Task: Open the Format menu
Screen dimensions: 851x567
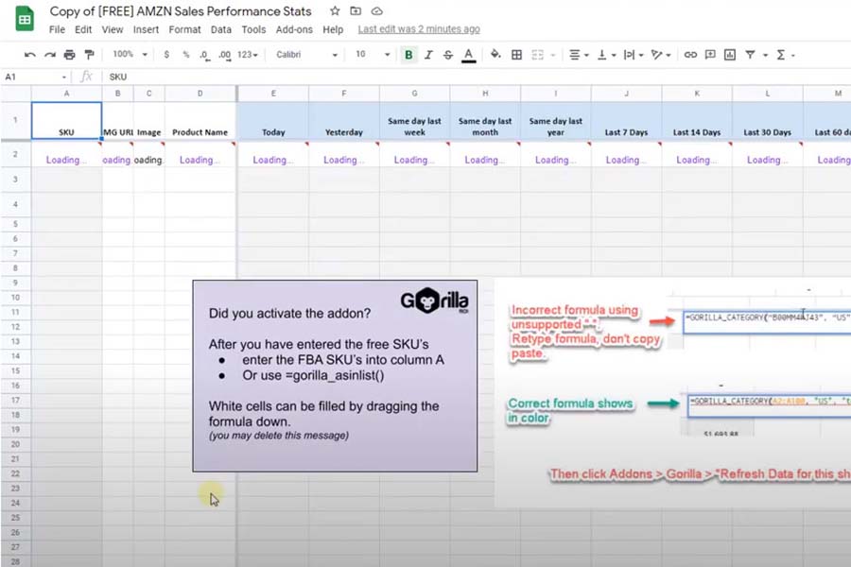Action: pyautogui.click(x=184, y=29)
